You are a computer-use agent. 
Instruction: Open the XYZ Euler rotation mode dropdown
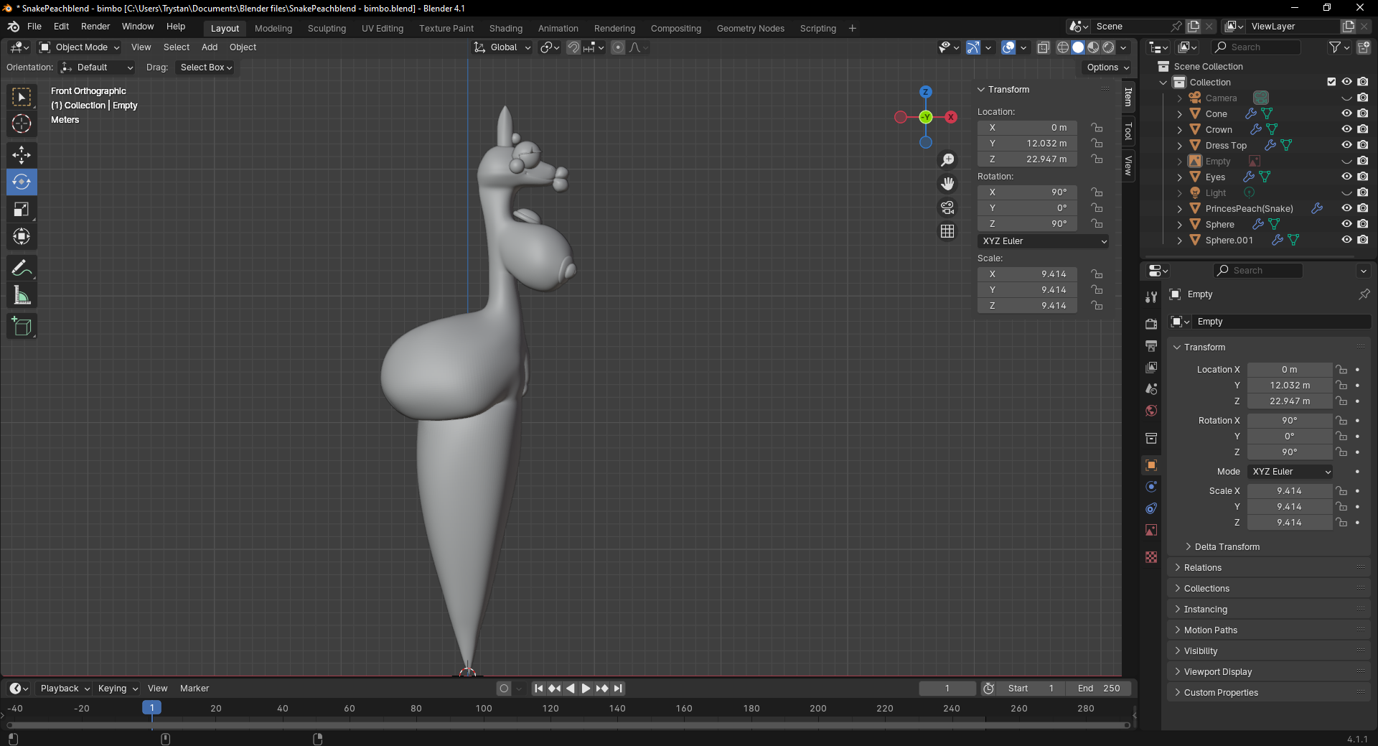tap(1043, 241)
